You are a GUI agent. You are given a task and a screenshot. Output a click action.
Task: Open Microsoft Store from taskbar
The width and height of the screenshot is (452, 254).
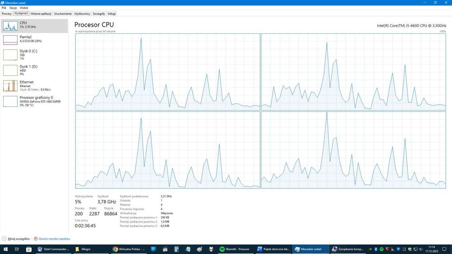(29, 249)
